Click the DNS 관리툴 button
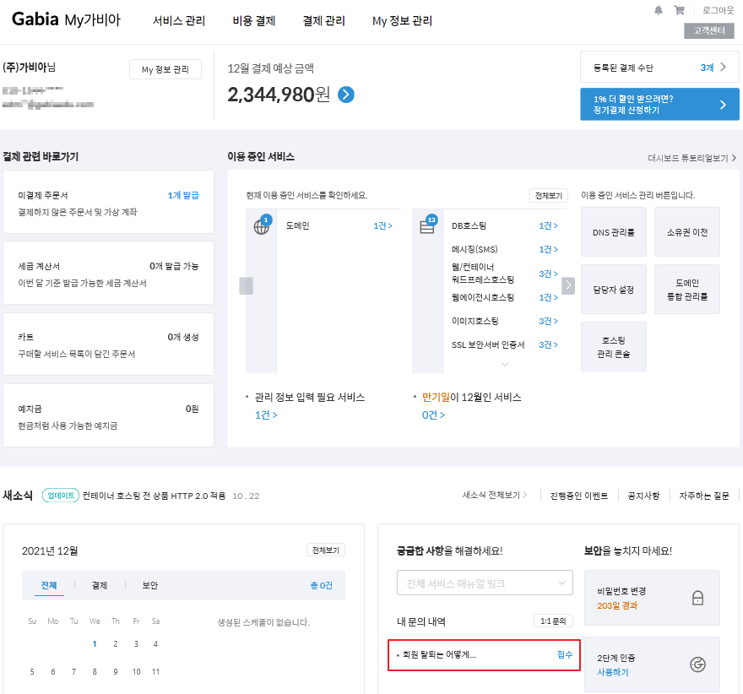This screenshot has width=743, height=694. point(614,232)
